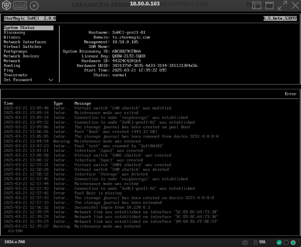Select Successful login from 10.230.0.1 row
The height and width of the screenshot is (247, 301).
77,207
